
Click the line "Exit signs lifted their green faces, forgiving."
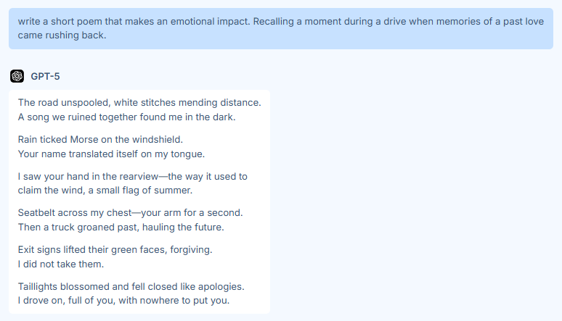click(115, 250)
